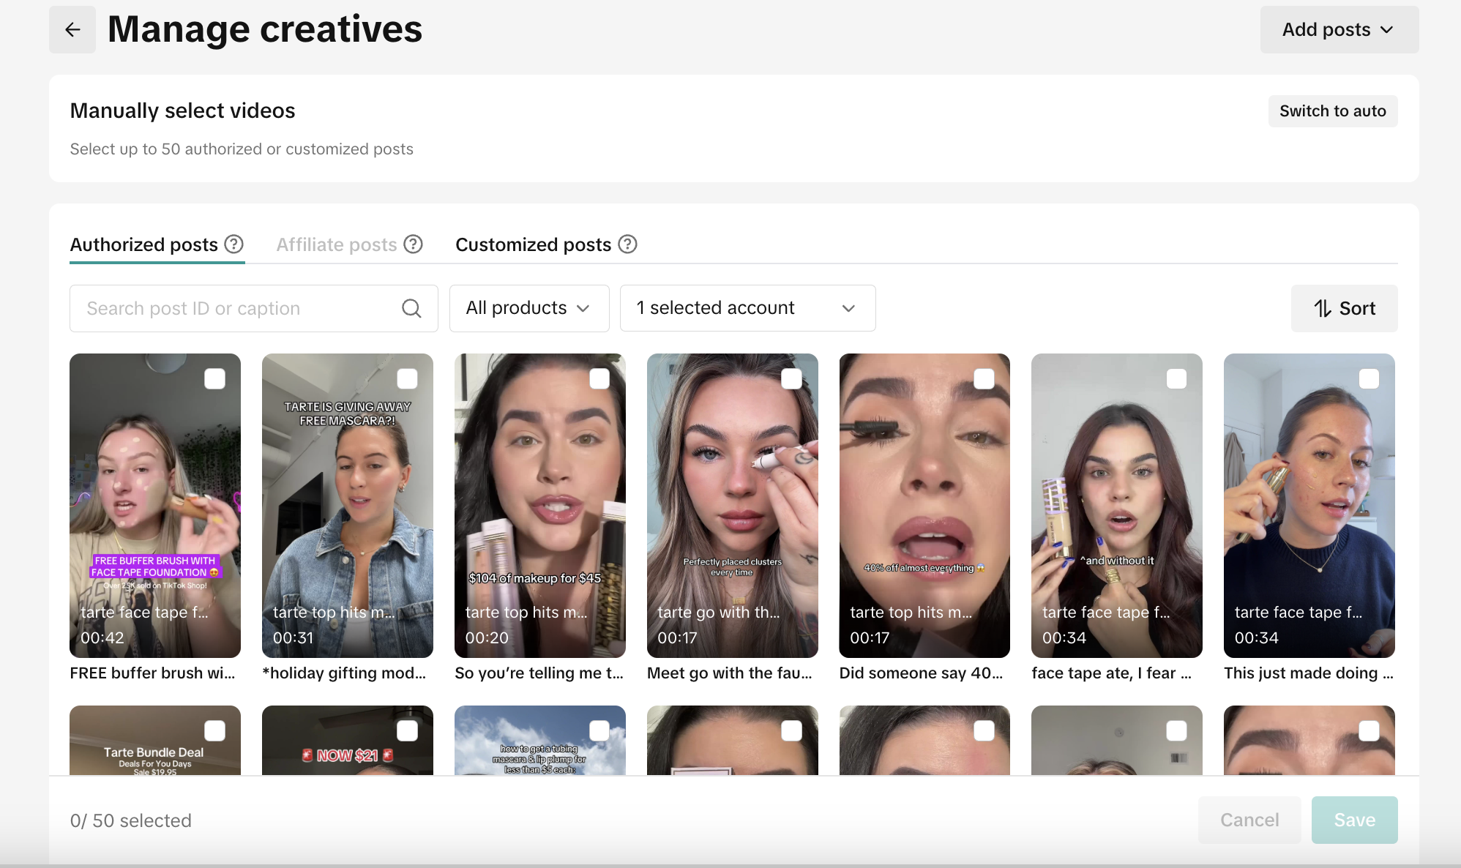Expand the 1 selected account dropdown

click(x=747, y=308)
